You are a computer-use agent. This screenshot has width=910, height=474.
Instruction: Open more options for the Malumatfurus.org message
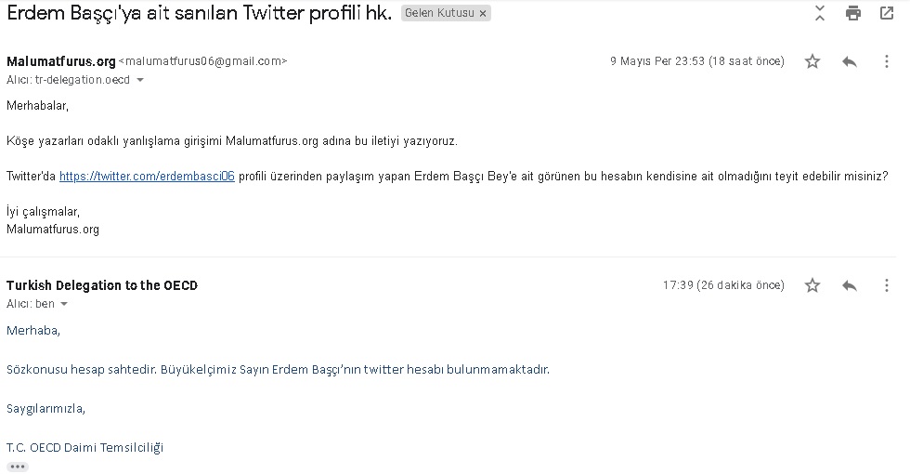click(x=886, y=61)
